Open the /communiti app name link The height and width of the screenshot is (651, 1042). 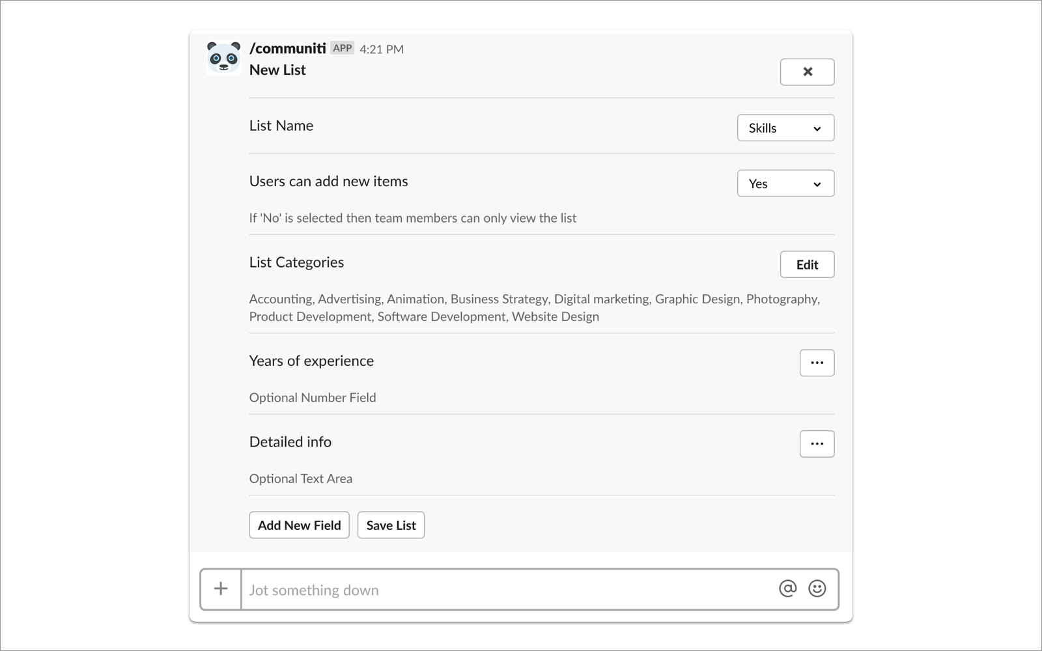coord(287,48)
